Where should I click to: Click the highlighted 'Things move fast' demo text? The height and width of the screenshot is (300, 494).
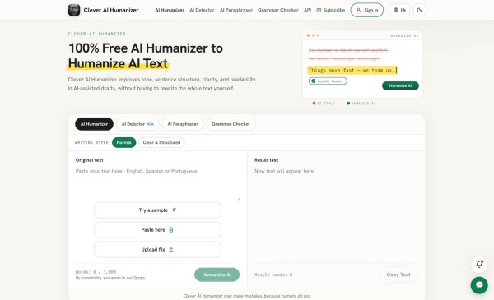tap(352, 70)
